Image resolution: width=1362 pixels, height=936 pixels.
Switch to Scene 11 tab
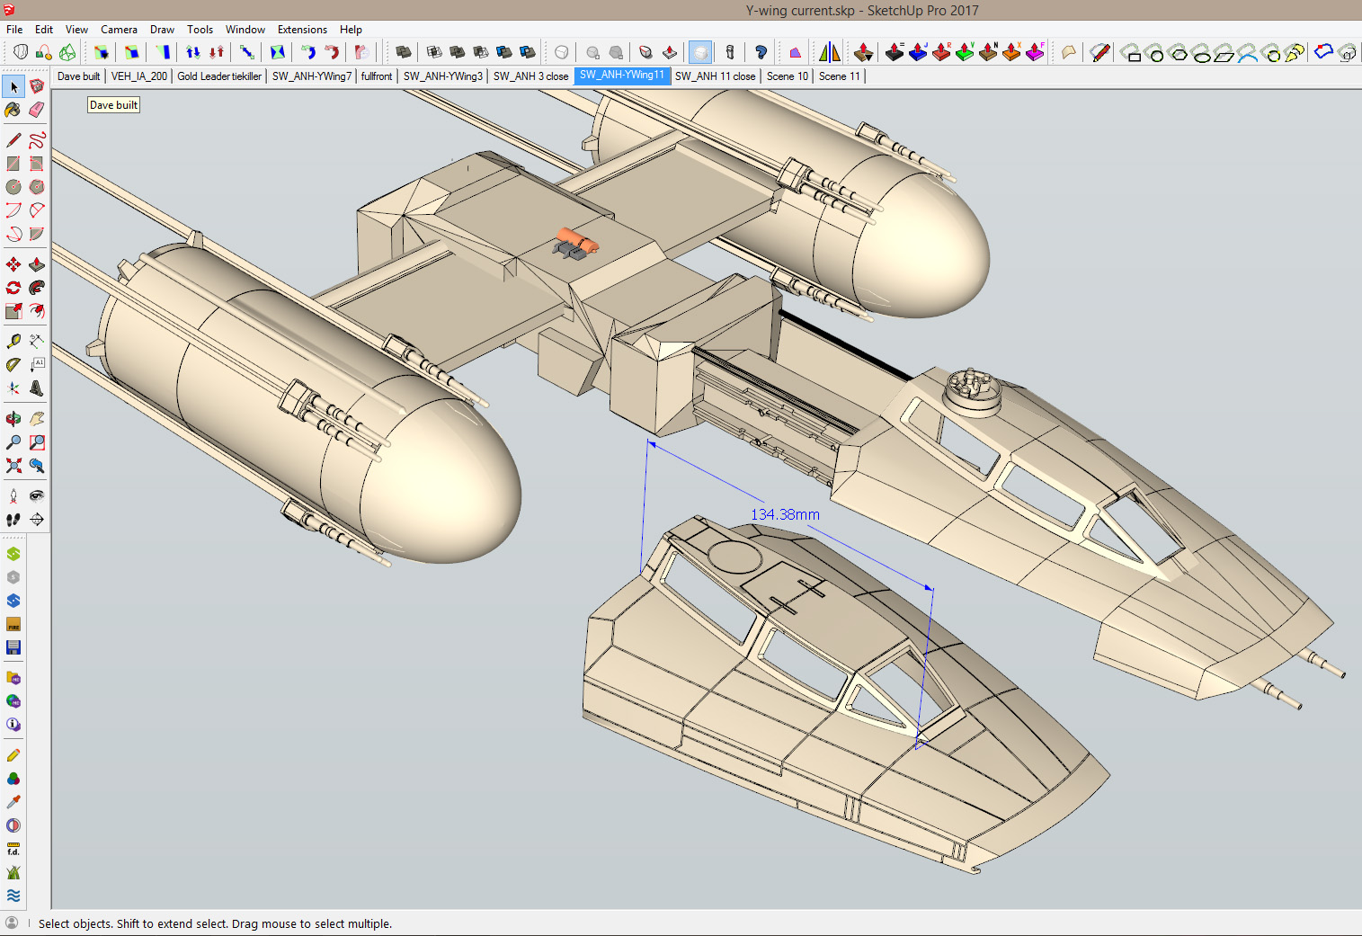(x=840, y=76)
